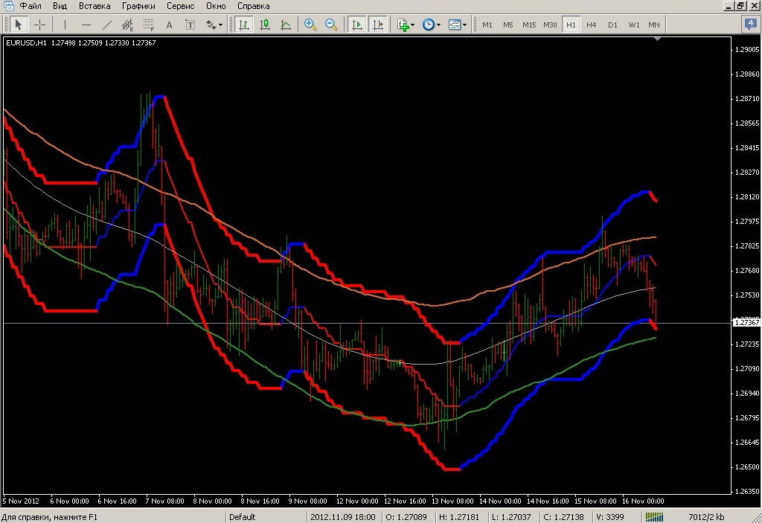Select the H1 timeframe button
Viewport: 762px width, 523px height.
[x=571, y=25]
